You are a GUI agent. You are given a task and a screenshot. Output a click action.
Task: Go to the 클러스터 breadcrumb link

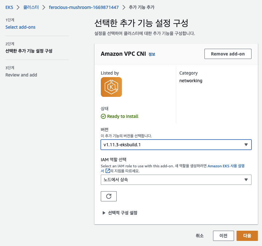[x=31, y=7]
